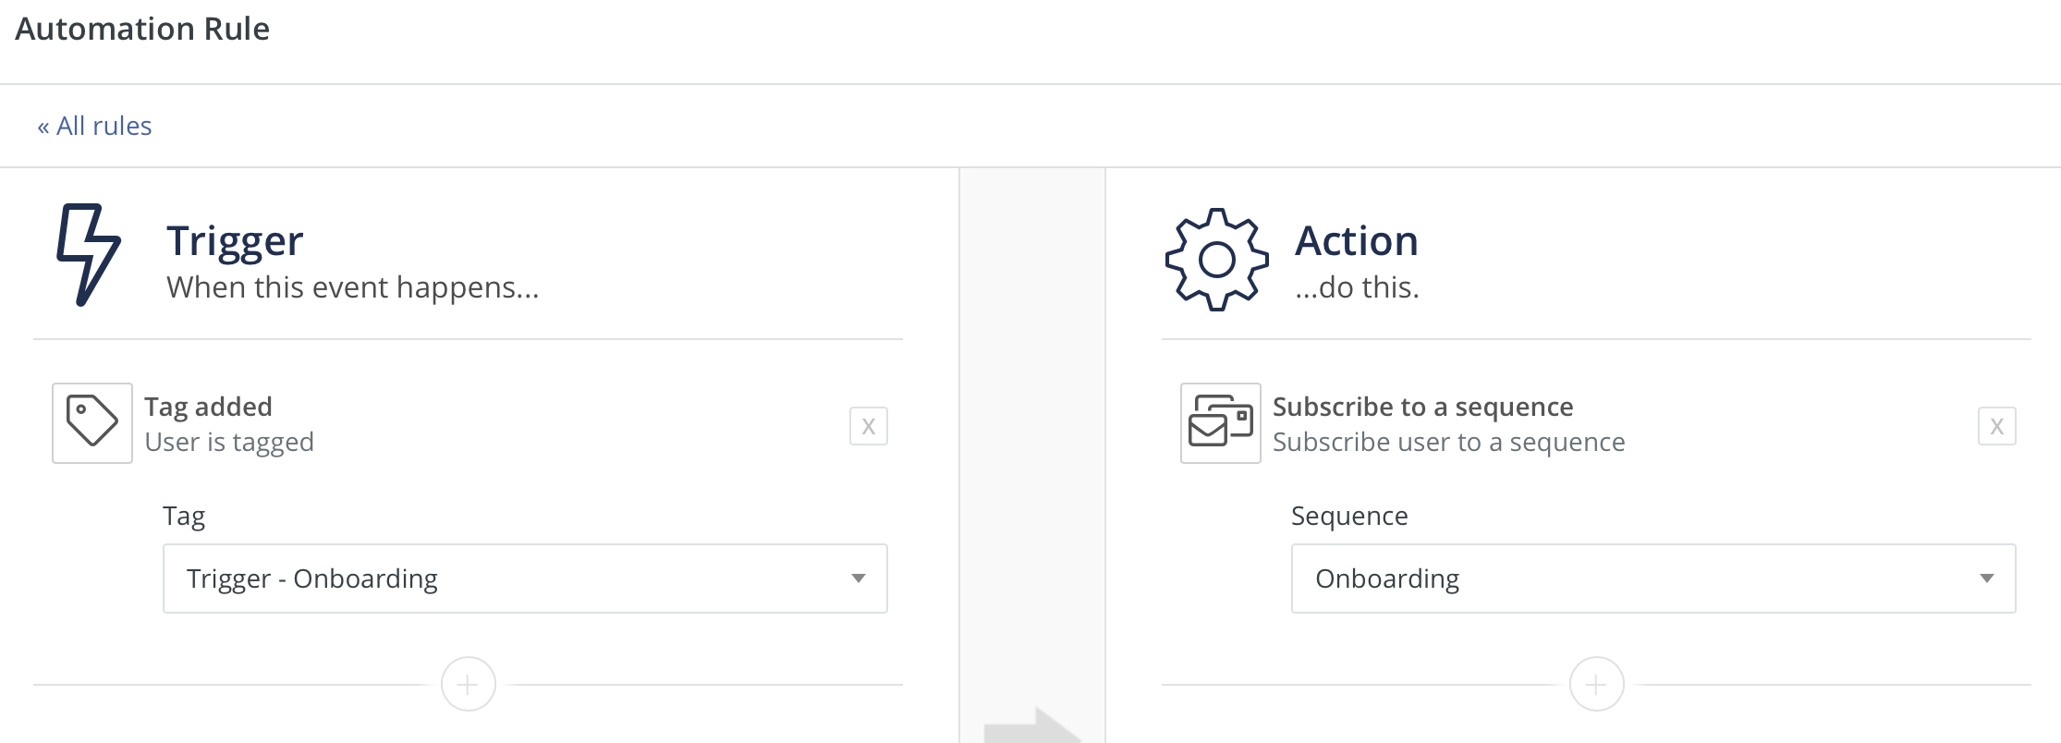
Task: Open the Trigger - Onboarding tag dropdown
Action: tap(523, 579)
